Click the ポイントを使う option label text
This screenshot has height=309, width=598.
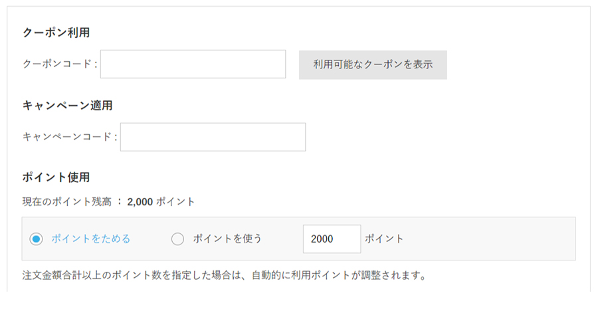pos(227,239)
